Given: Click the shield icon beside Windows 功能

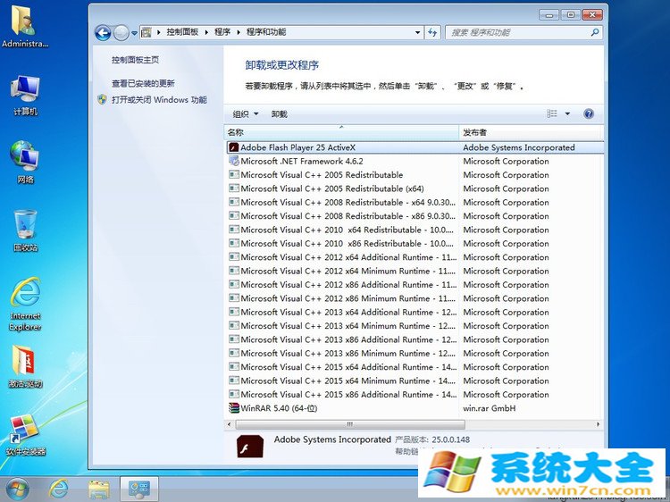Looking at the screenshot, I should (102, 99).
